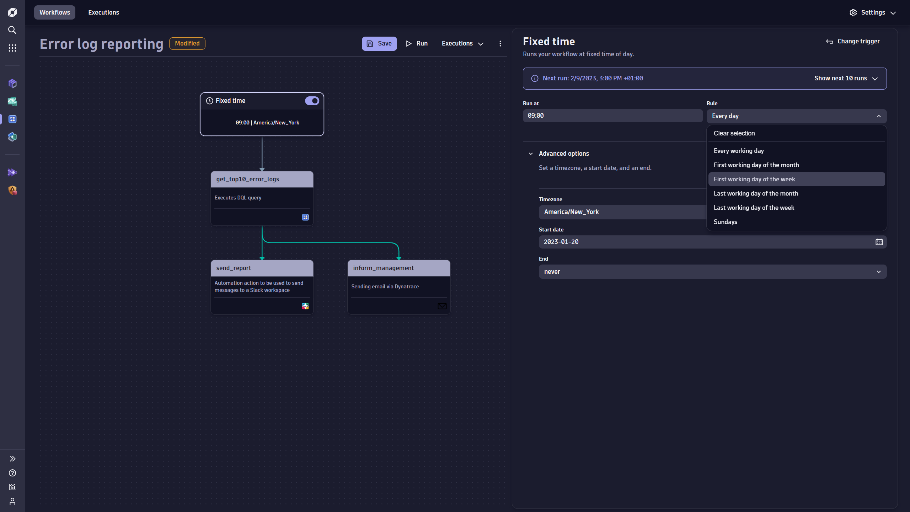Click the search icon in sidebar

point(12,30)
